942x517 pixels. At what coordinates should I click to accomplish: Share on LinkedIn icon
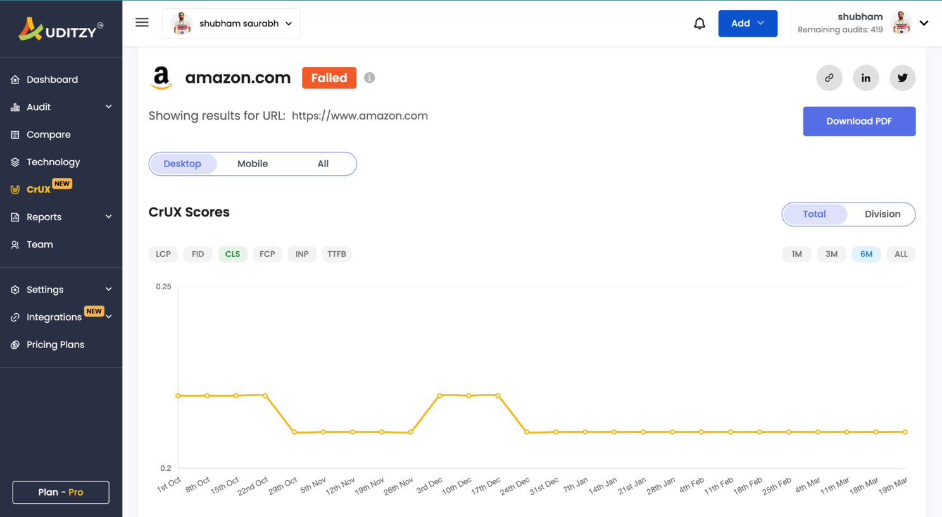tap(866, 78)
